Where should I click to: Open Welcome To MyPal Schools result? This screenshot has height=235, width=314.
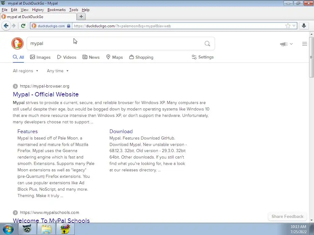51,220
